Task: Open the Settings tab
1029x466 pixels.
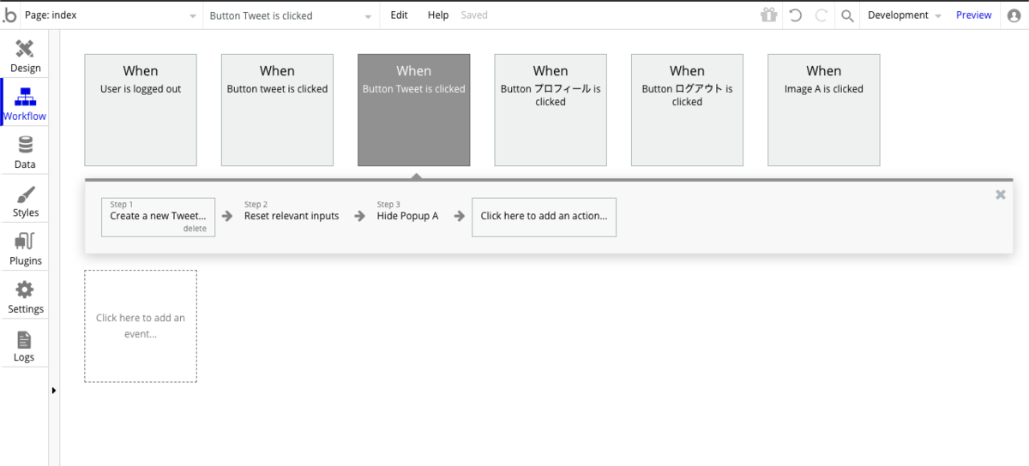Action: coord(25,297)
